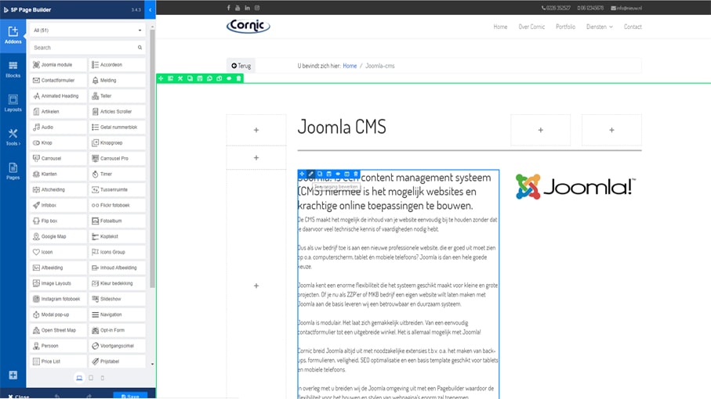Click the Home breadcrumb link

pyautogui.click(x=349, y=66)
